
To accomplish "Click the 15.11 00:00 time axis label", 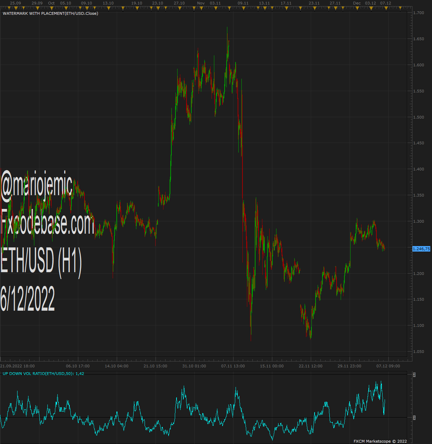I will point(272,366).
